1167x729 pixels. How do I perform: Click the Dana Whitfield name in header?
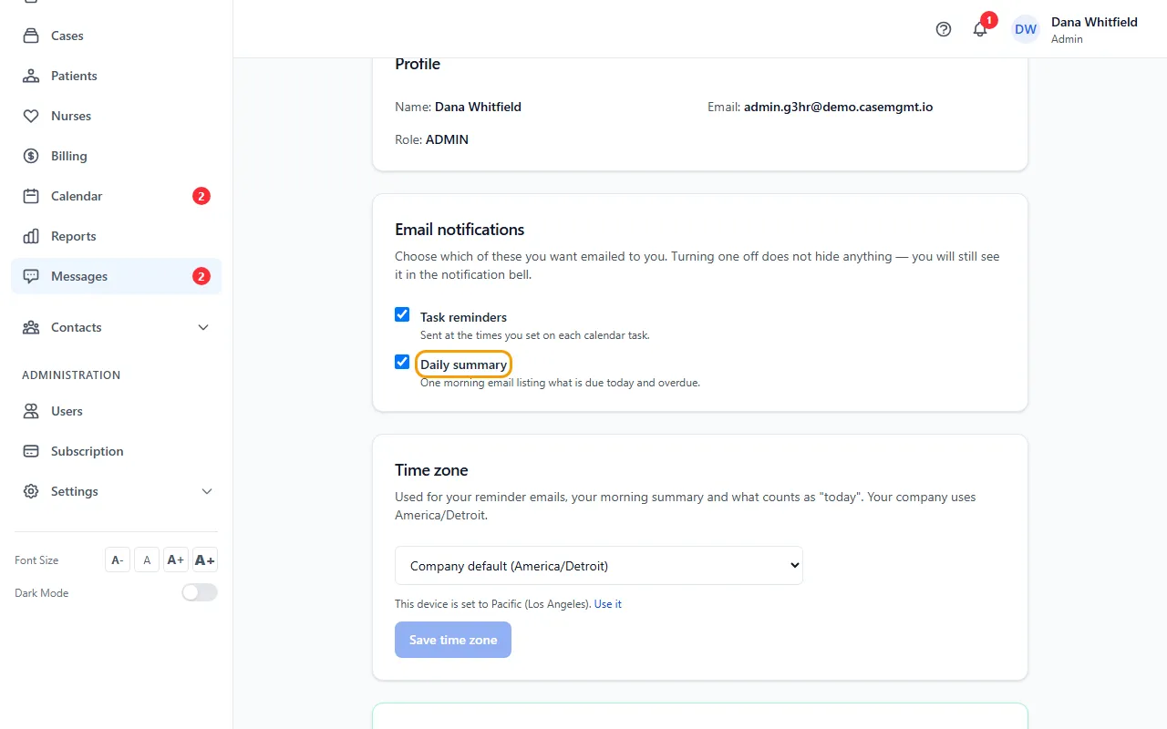tap(1094, 22)
